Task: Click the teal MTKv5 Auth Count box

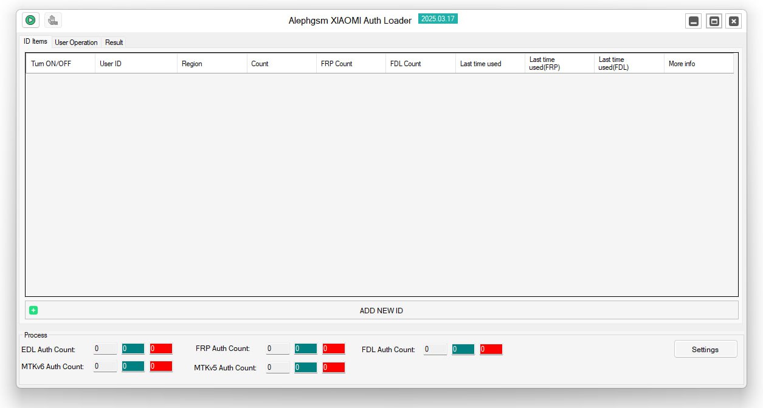Action: (306, 367)
